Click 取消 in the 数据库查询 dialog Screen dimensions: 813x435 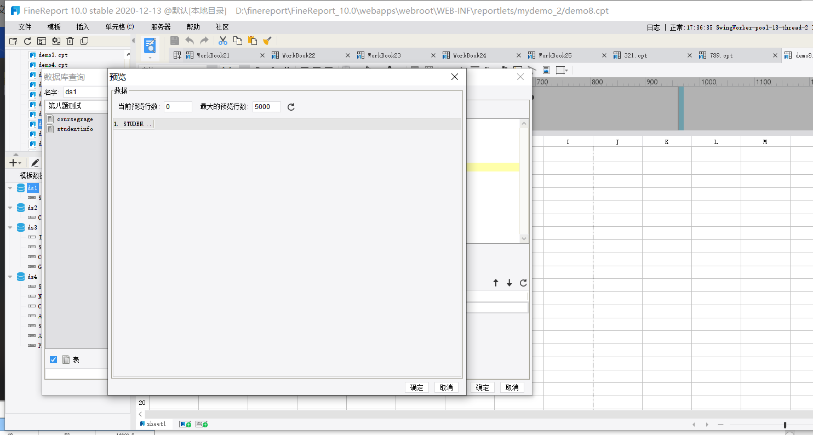(512, 387)
